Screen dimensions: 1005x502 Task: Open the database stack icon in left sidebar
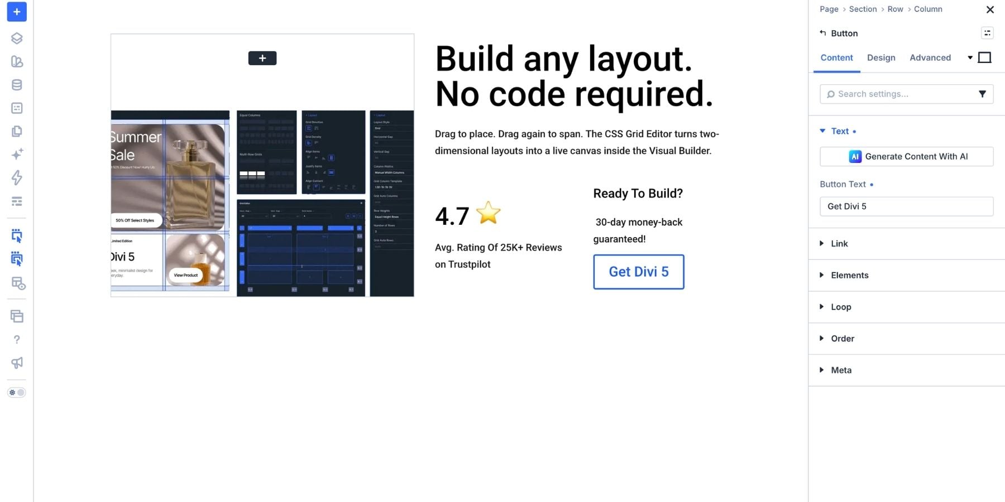[x=17, y=85]
